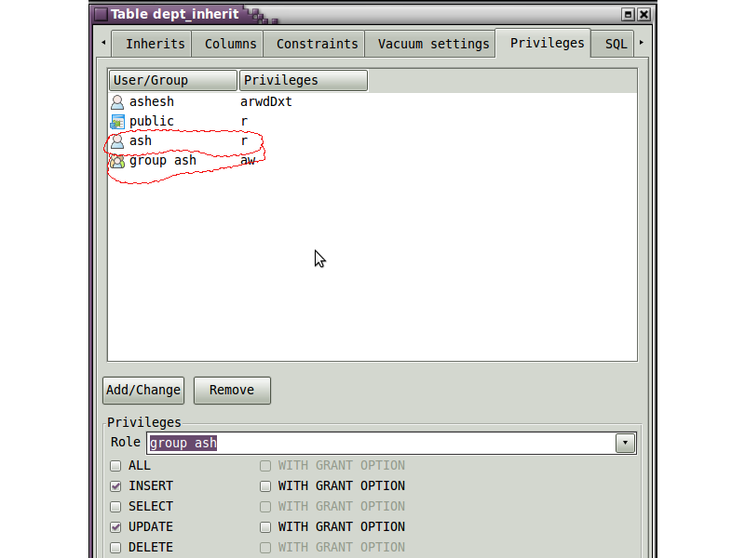Sort by User/Group column header
This screenshot has width=745, height=558.
pos(173,81)
